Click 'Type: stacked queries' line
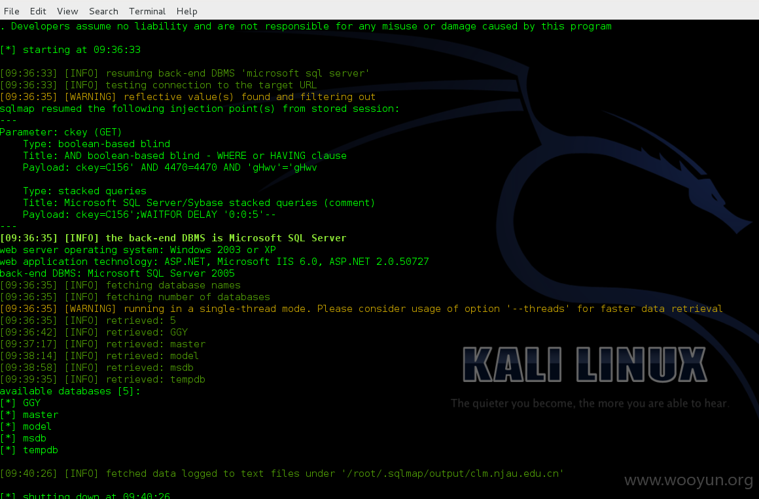Image resolution: width=759 pixels, height=499 pixels. click(x=84, y=191)
